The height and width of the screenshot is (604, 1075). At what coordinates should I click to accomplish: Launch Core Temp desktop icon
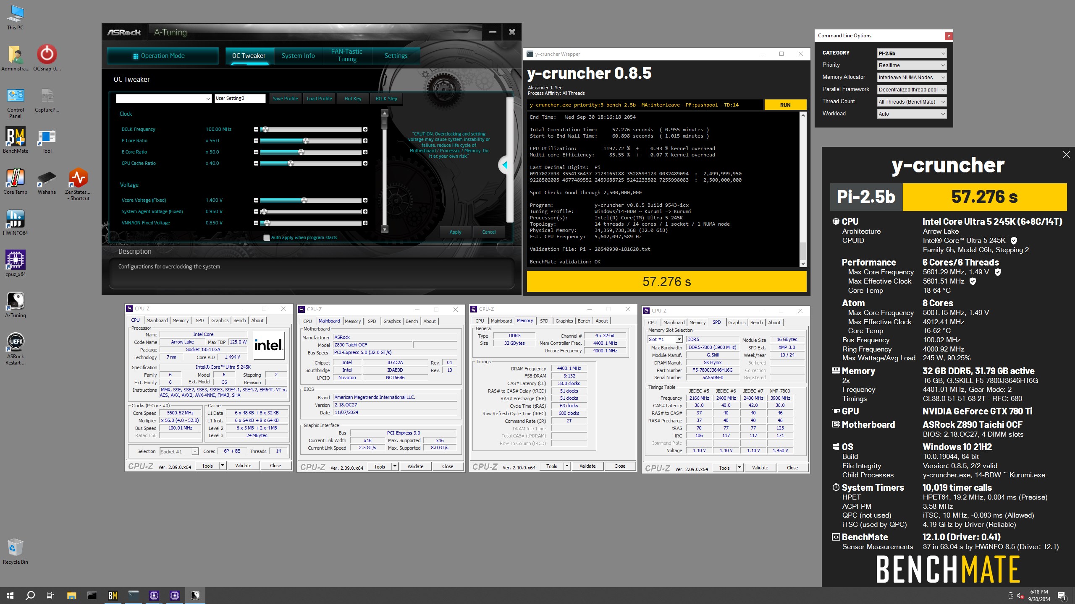[16, 182]
